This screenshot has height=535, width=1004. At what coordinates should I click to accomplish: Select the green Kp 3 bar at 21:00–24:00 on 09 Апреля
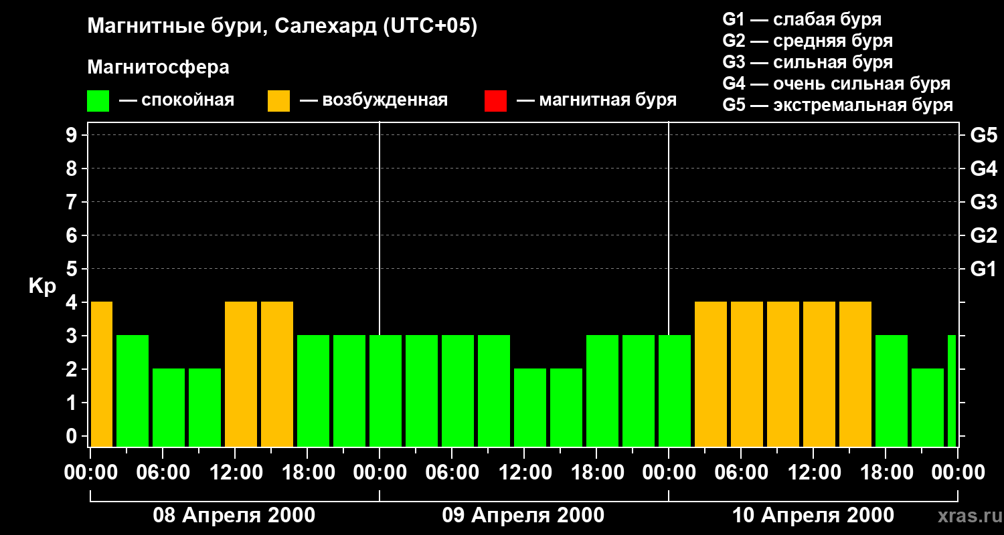(x=639, y=391)
